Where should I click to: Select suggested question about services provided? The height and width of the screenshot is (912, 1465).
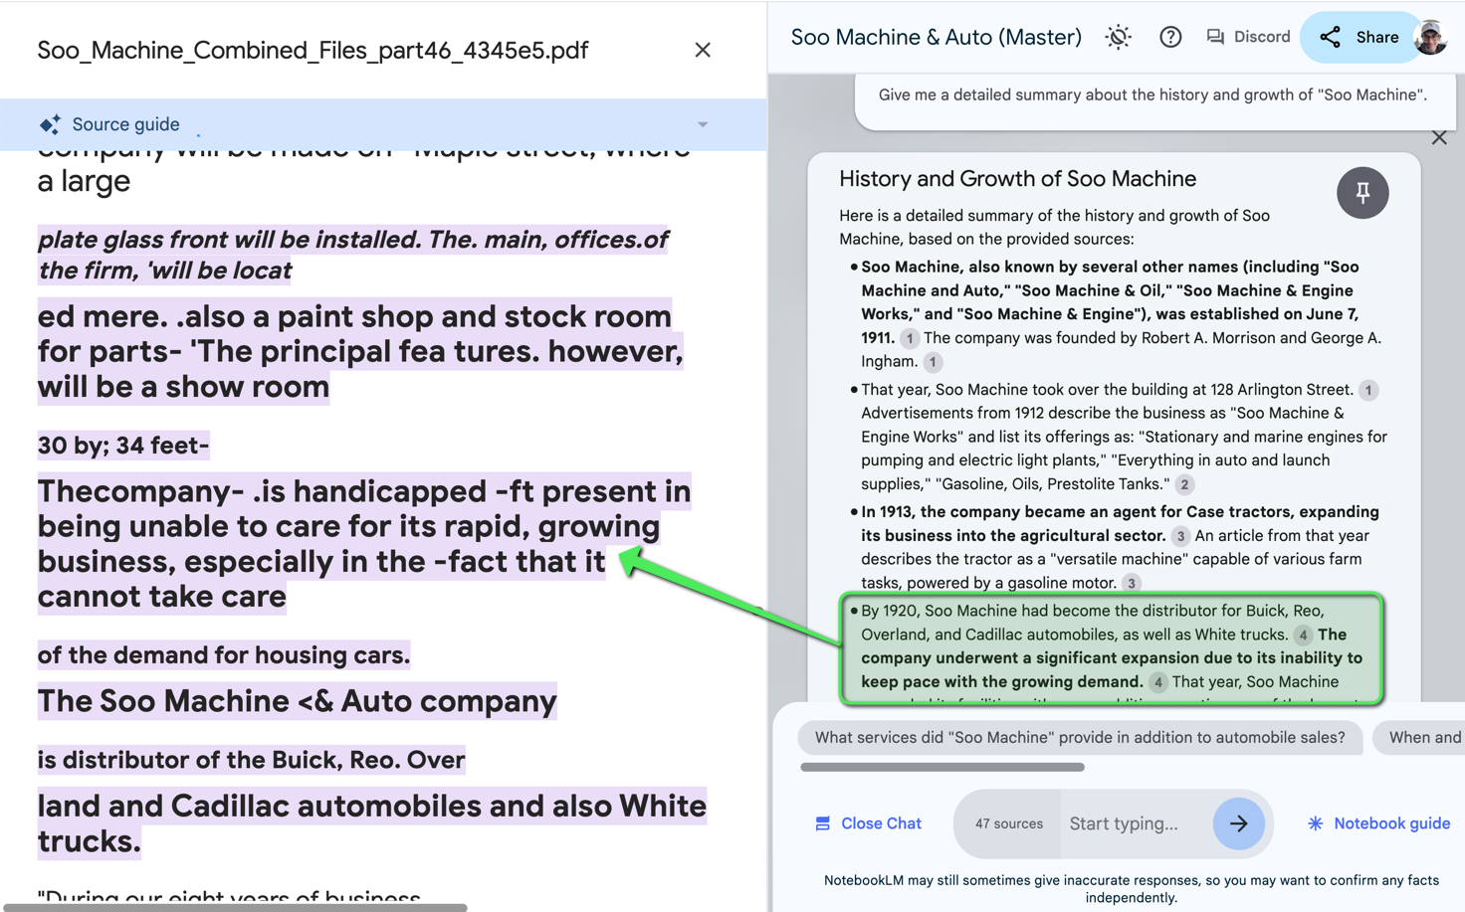point(1080,737)
